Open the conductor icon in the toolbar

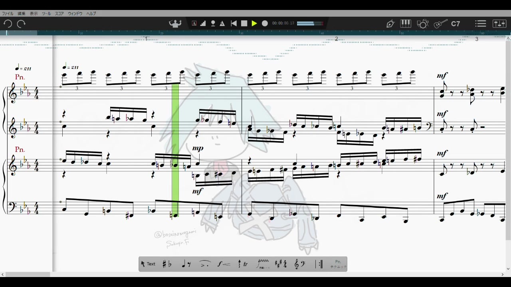click(x=175, y=24)
